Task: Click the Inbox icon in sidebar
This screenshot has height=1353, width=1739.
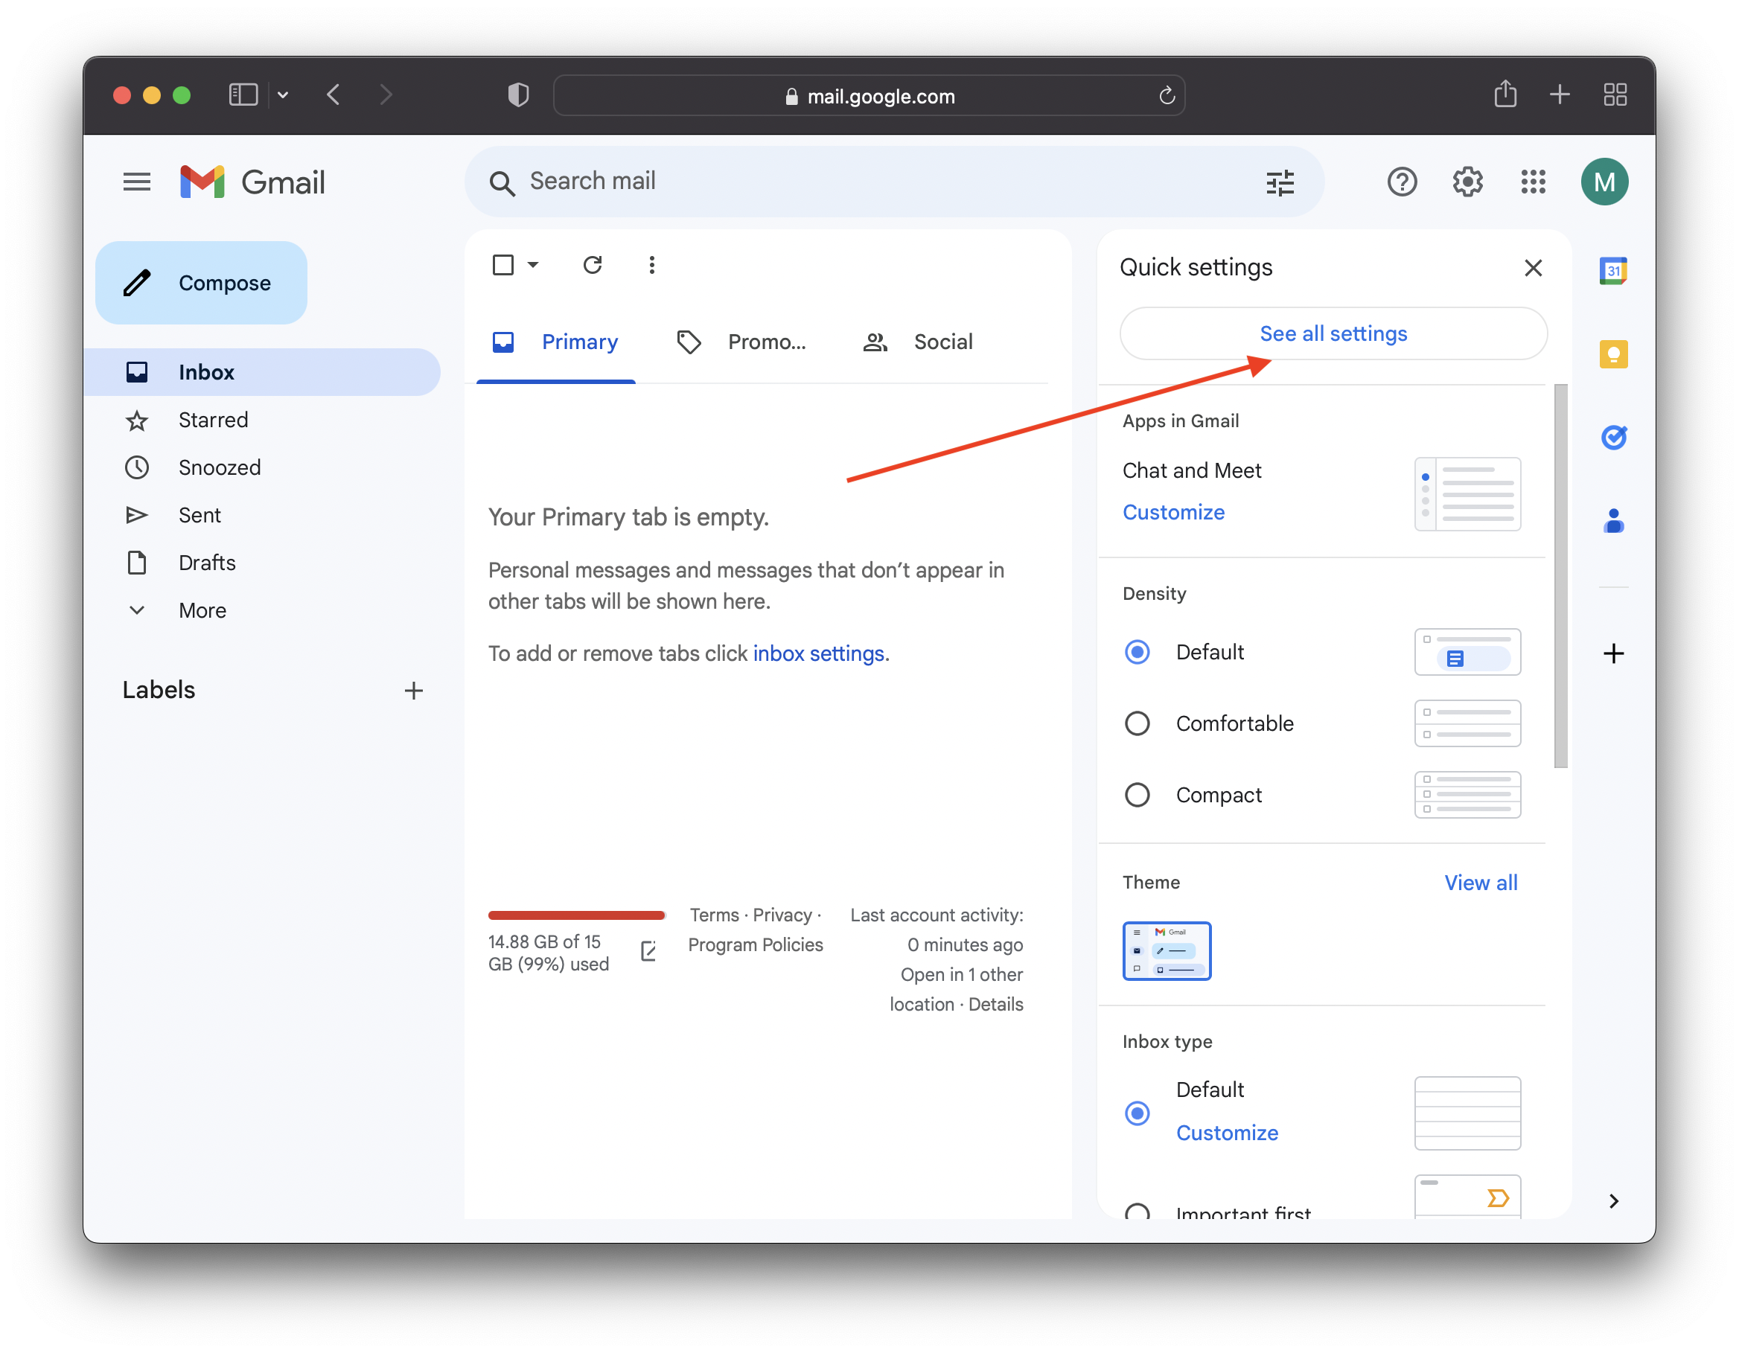Action: pos(138,371)
